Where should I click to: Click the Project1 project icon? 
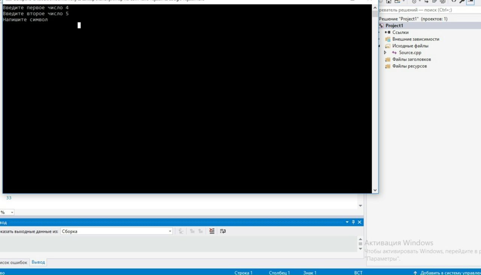click(381, 26)
